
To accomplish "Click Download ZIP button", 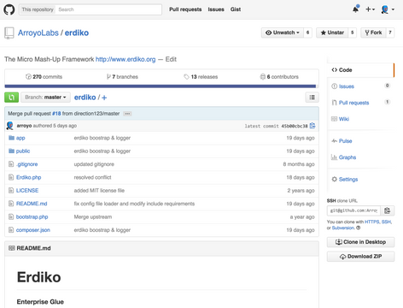I will point(360,257).
